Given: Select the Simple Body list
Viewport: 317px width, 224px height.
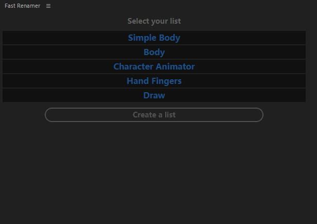Looking at the screenshot, I should pos(154,38).
